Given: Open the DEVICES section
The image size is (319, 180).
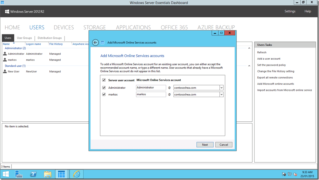Looking at the screenshot, I should point(64,27).
